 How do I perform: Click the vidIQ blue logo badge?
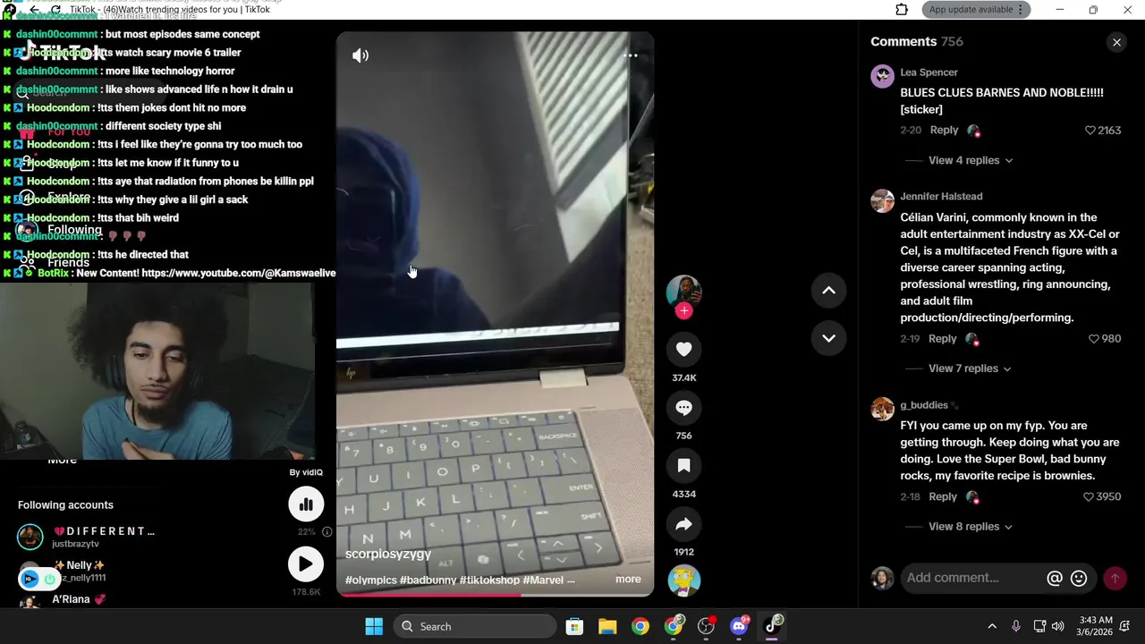point(30,580)
